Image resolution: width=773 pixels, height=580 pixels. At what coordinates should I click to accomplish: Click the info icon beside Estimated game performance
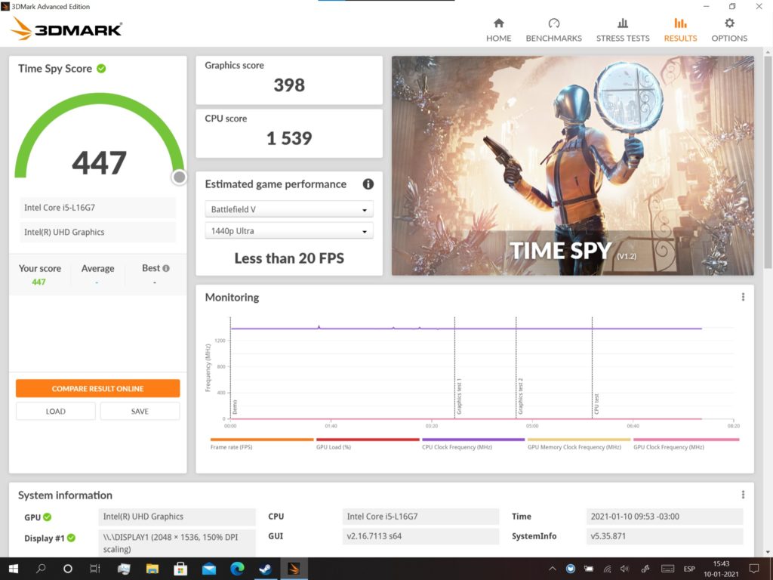368,184
